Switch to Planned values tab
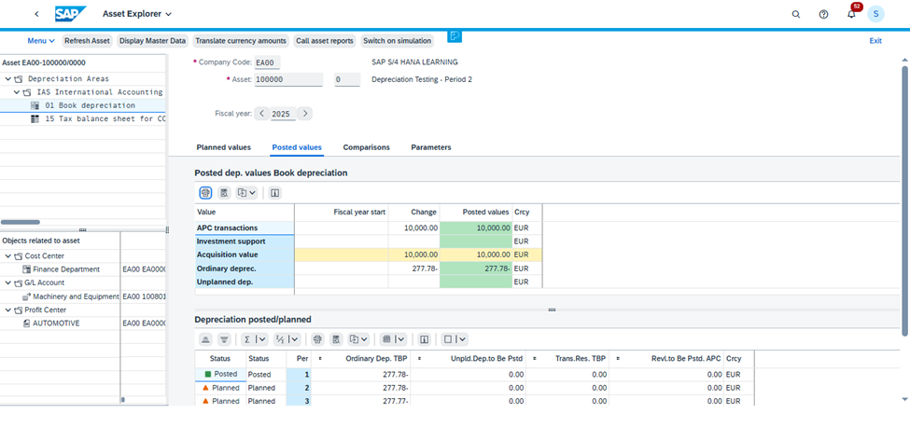This screenshot has height=427, width=910. click(223, 147)
